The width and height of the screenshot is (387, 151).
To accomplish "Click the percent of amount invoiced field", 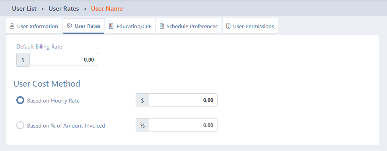I will click(183, 125).
